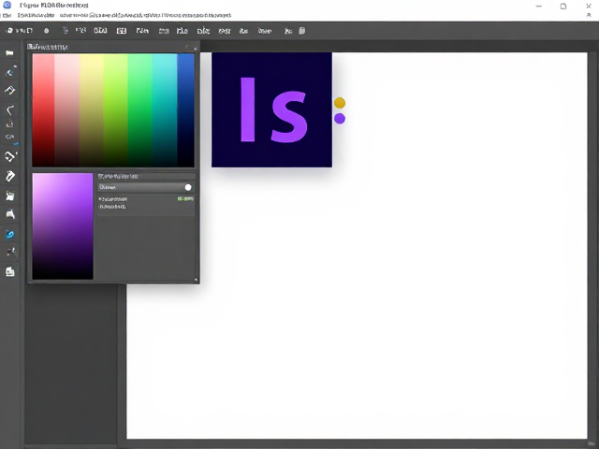The image size is (599, 449).
Task: Click the bottom-most document icon in left toolbar
Action: 10,271
